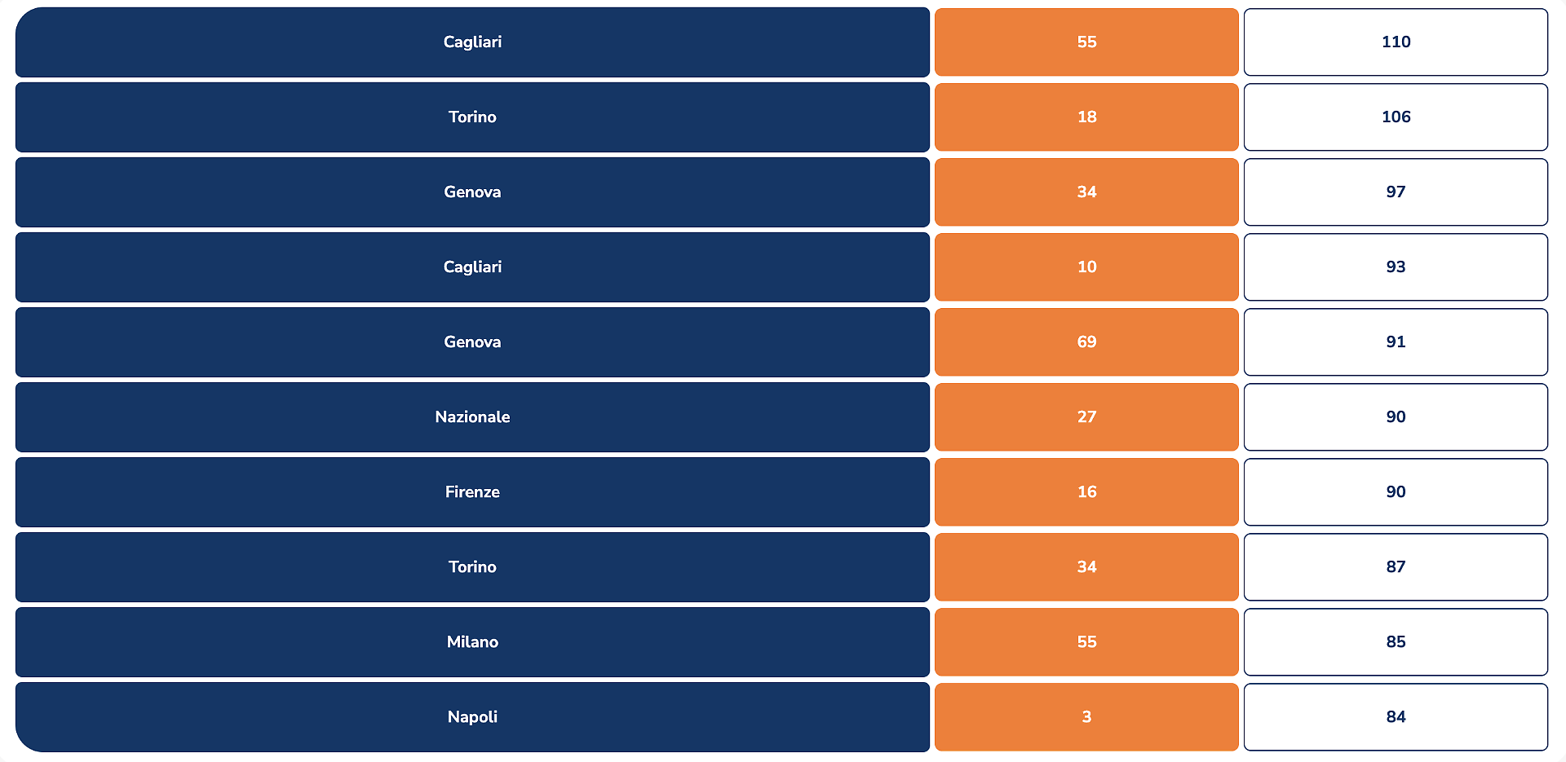Click the 90 cell in Firenze's row

click(1396, 492)
